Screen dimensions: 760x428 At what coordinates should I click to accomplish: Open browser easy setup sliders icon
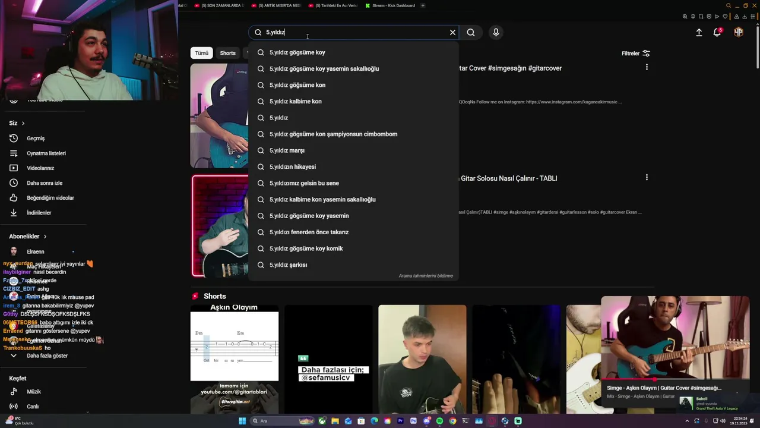pyautogui.click(x=752, y=17)
